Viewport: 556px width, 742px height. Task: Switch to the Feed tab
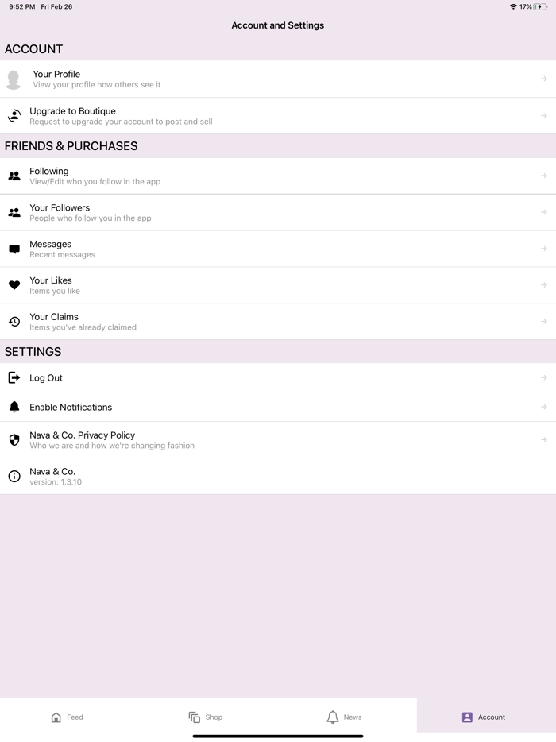coord(68,717)
